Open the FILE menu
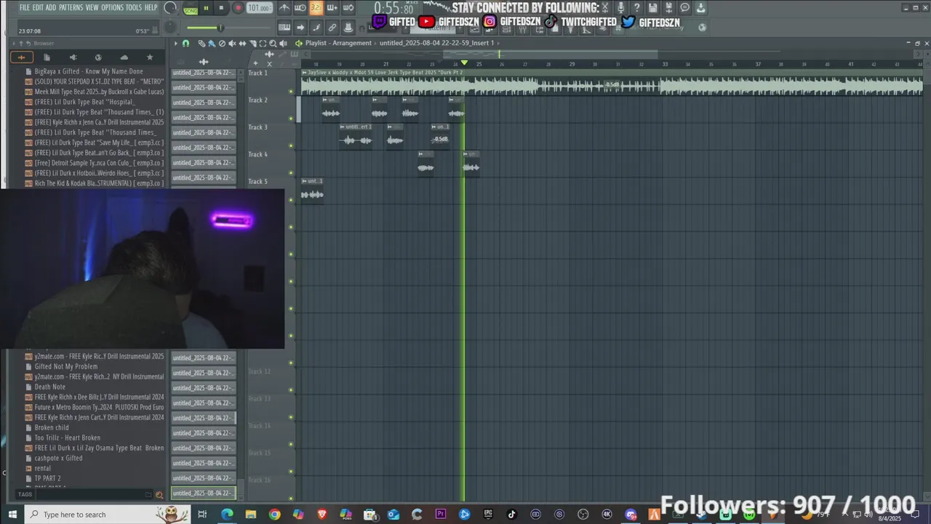931x524 pixels. click(x=25, y=7)
